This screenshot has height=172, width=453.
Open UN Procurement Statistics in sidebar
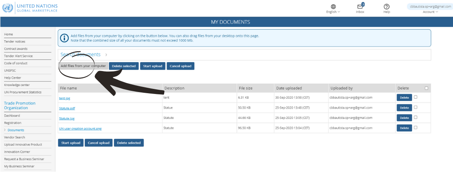click(23, 92)
